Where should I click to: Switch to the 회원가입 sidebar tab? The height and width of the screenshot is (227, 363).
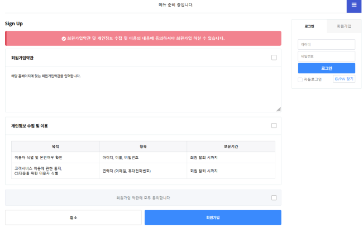click(344, 26)
